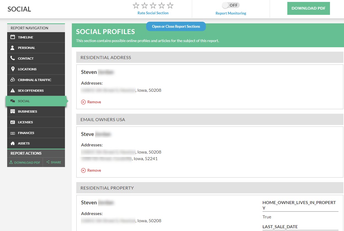Rate section three stars
The width and height of the screenshot is (344, 231).
click(x=153, y=5)
